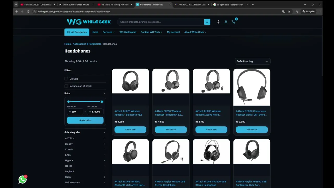Click the Incognito indicator
This screenshot has height=188, width=334.
[308, 11]
